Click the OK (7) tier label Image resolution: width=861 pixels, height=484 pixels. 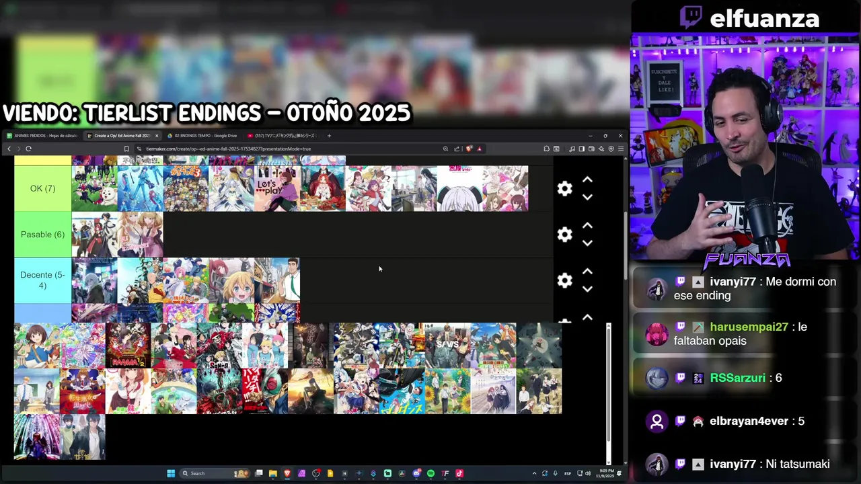(x=42, y=189)
